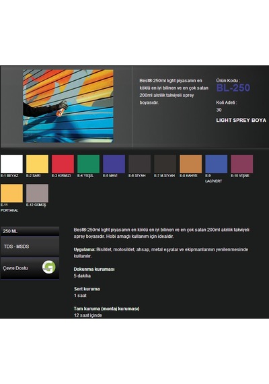Image resolution: width=269 pixels, height=384 pixels.
Task: Click the BL-250 product code
Action: [x=233, y=88]
